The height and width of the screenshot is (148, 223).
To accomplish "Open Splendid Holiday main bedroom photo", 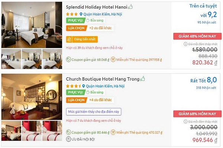I will coord(32,25).
